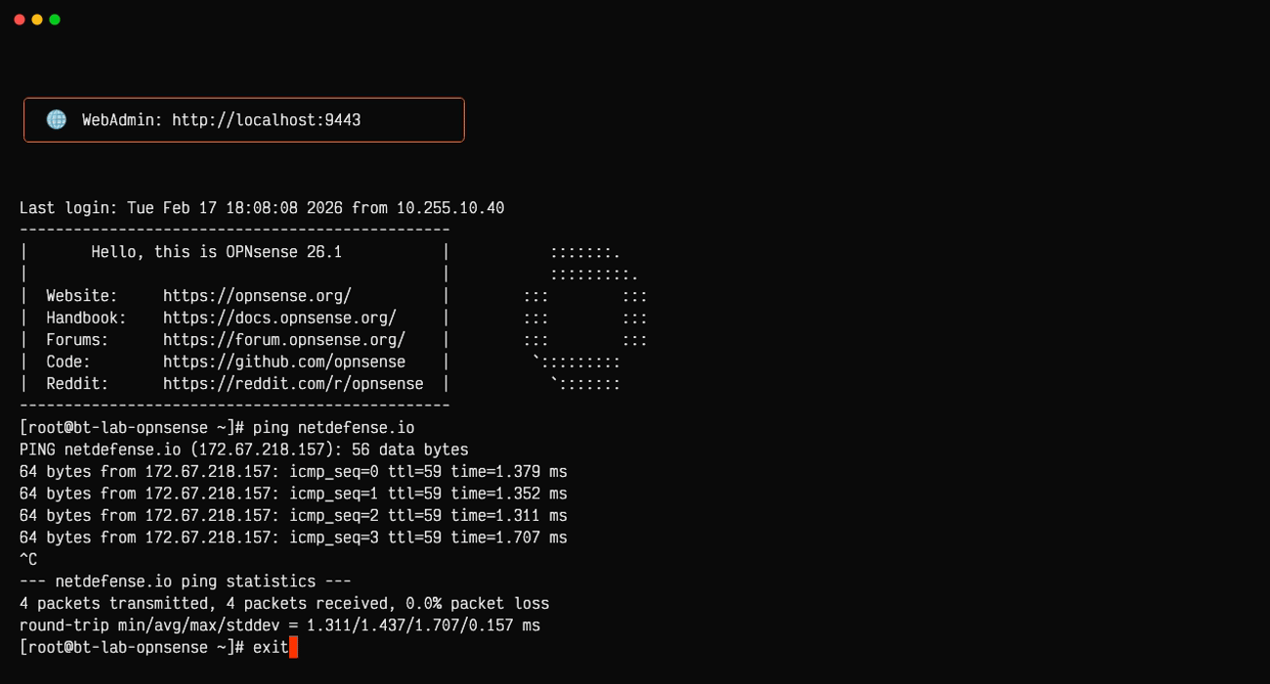Open the OPNsense Reddit link
Screen dimensions: 1270x684
293,383
